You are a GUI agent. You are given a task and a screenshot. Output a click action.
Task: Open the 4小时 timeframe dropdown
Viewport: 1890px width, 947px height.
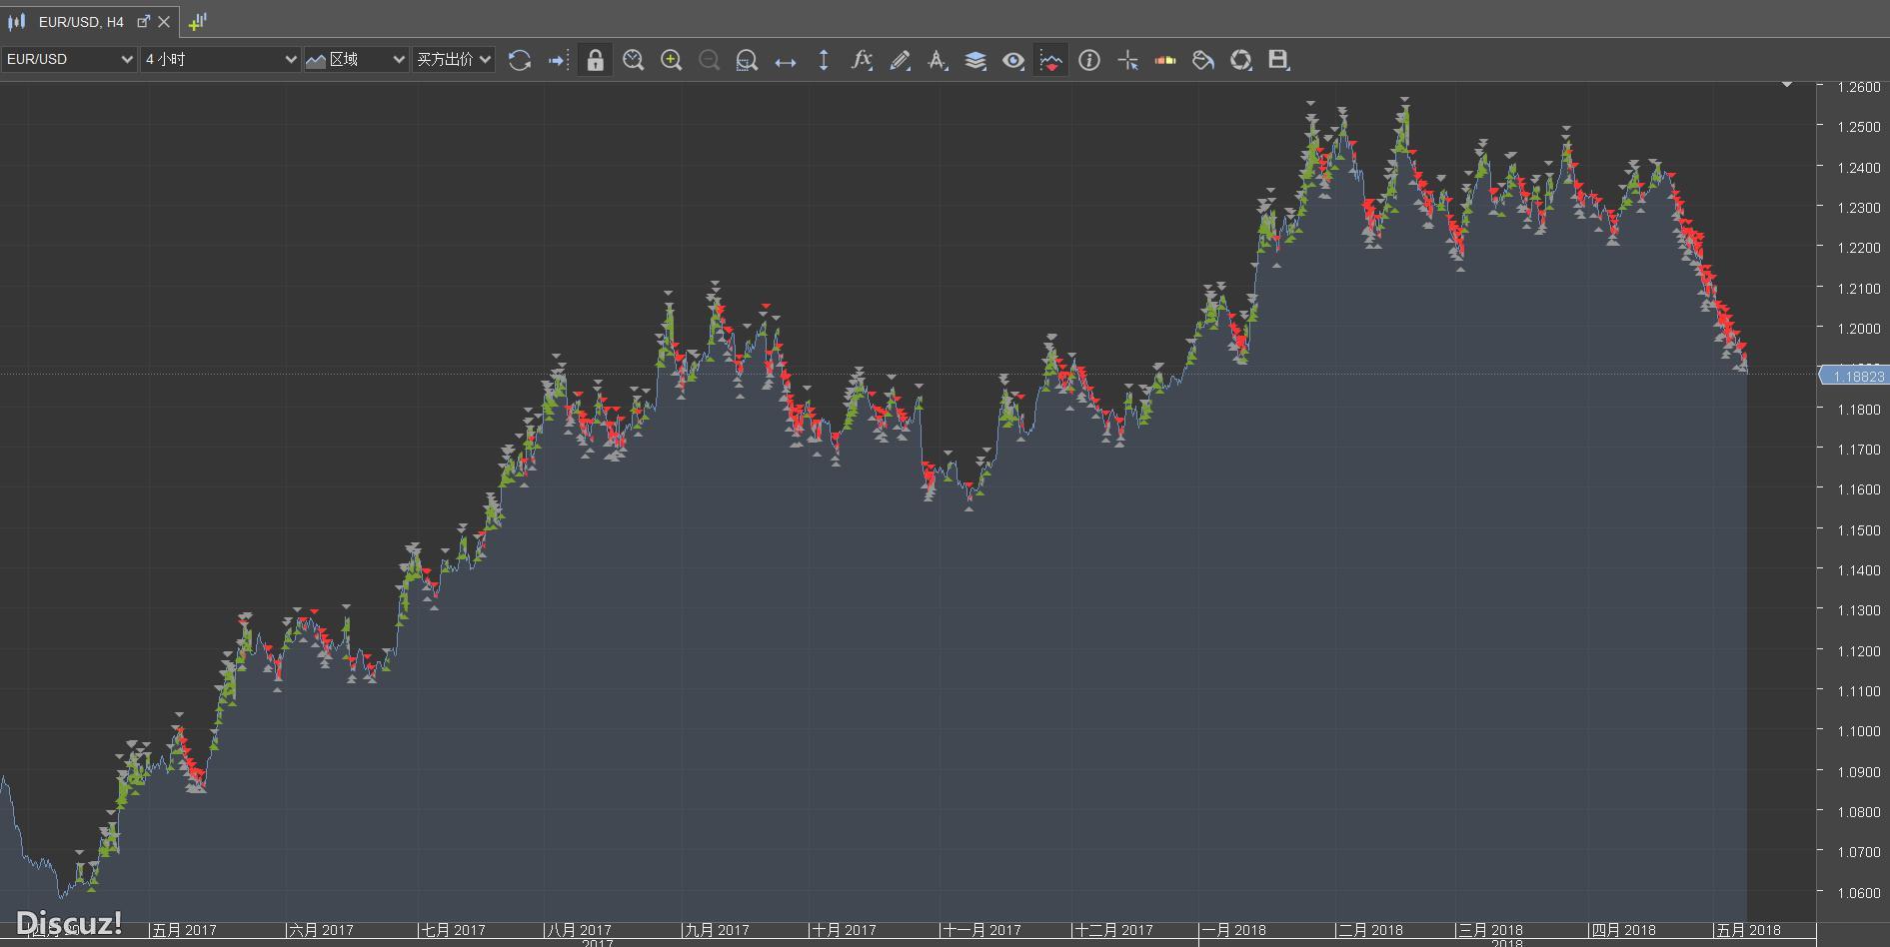pyautogui.click(x=220, y=60)
